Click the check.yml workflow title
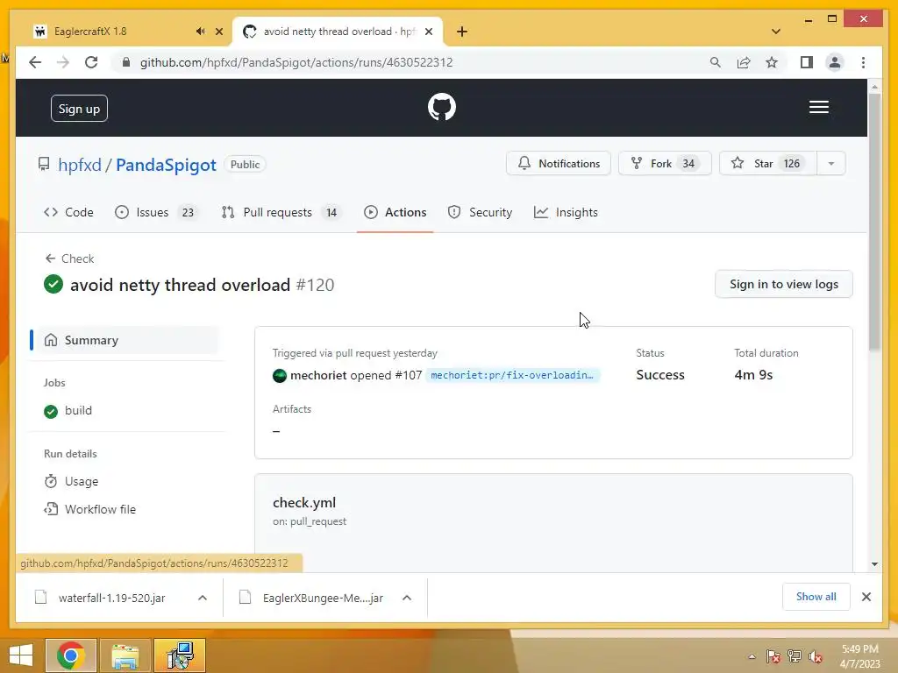Viewport: 898px width, 673px height. tap(304, 502)
